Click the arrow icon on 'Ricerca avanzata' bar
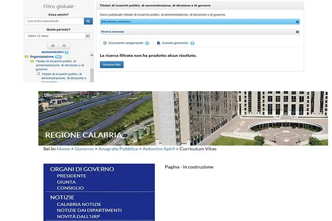Screen dimensions: 332x221 click(x=297, y=32)
